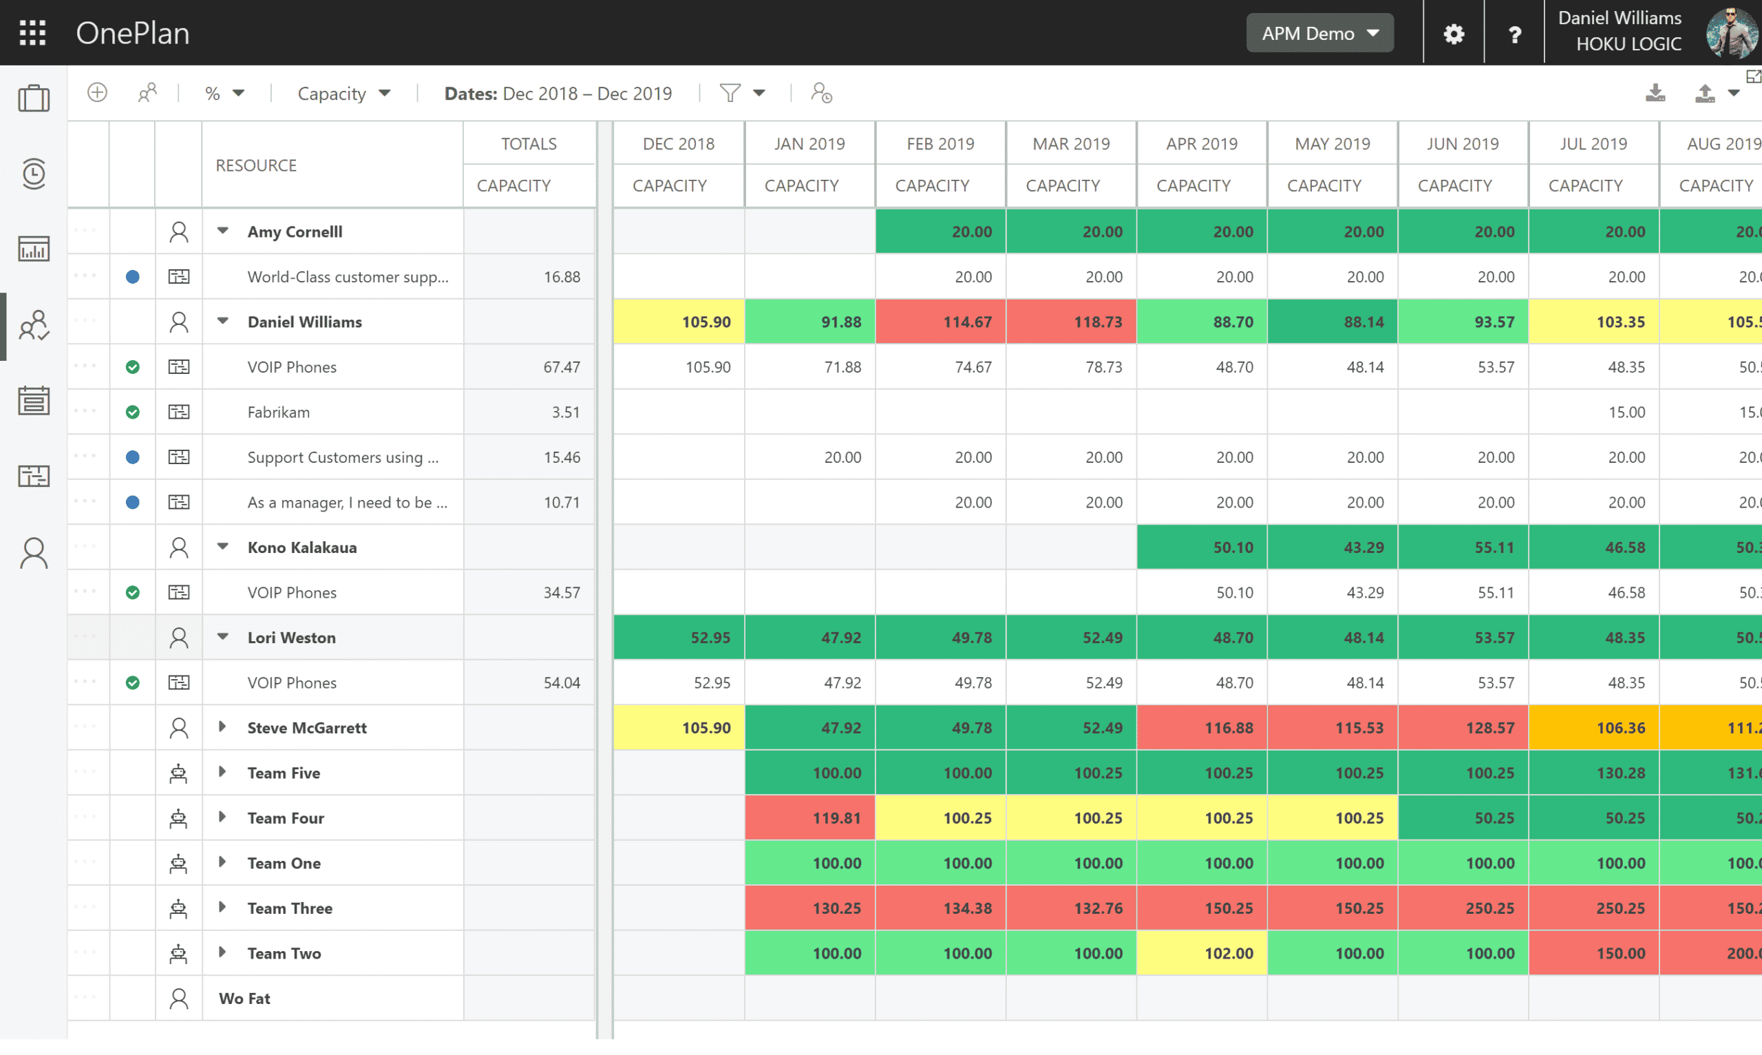The width and height of the screenshot is (1762, 1055).
Task: Open the percent units dropdown menu
Action: tap(224, 93)
